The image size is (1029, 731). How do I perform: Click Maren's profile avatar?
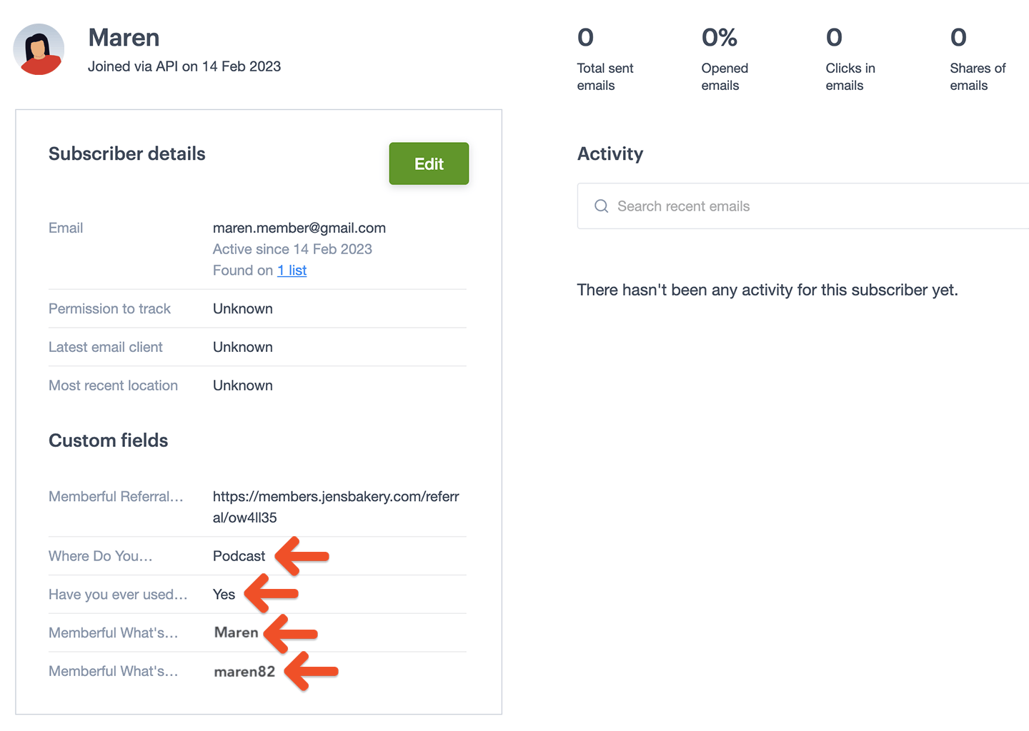pos(39,49)
